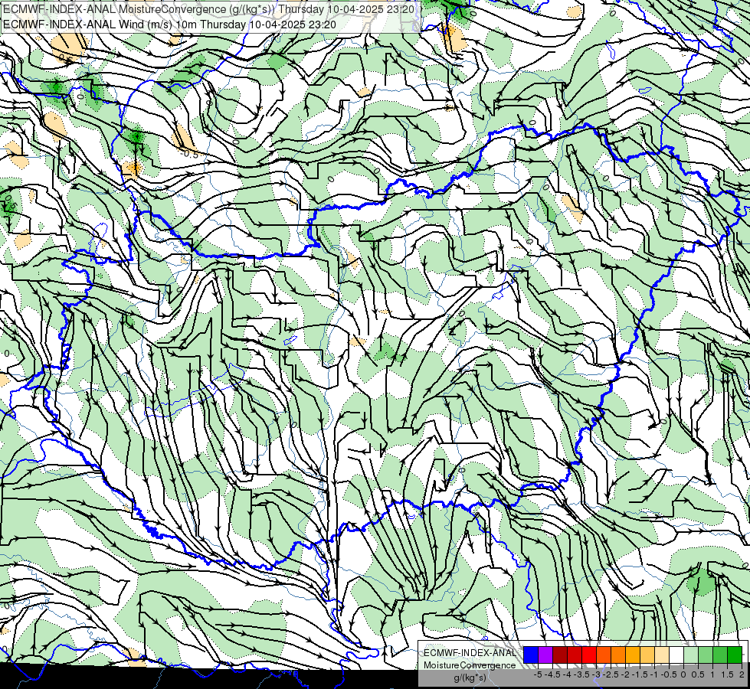Click the legend tick label 0
750x689 pixels.
tap(683, 674)
